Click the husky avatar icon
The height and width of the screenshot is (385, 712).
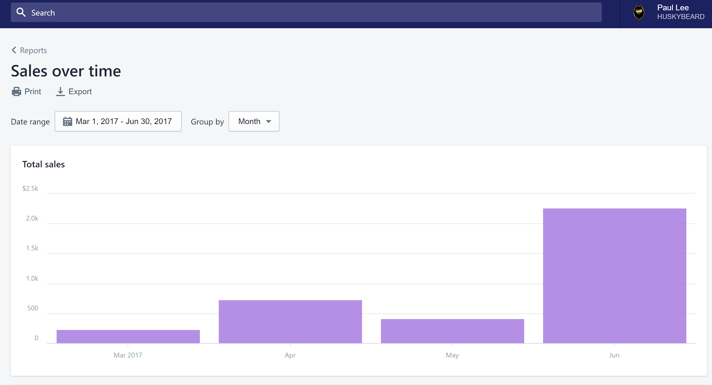pyautogui.click(x=639, y=12)
